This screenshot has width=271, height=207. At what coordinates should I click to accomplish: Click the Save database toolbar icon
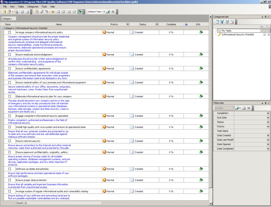pyautogui.click(x=17, y=12)
